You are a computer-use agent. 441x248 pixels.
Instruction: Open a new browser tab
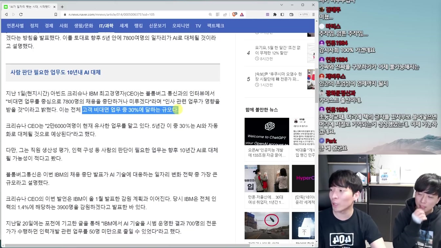point(62,7)
